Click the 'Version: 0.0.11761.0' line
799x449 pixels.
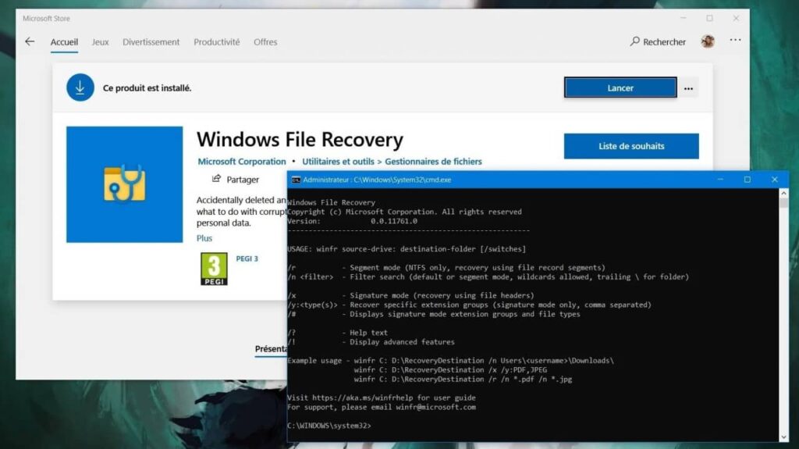click(352, 221)
